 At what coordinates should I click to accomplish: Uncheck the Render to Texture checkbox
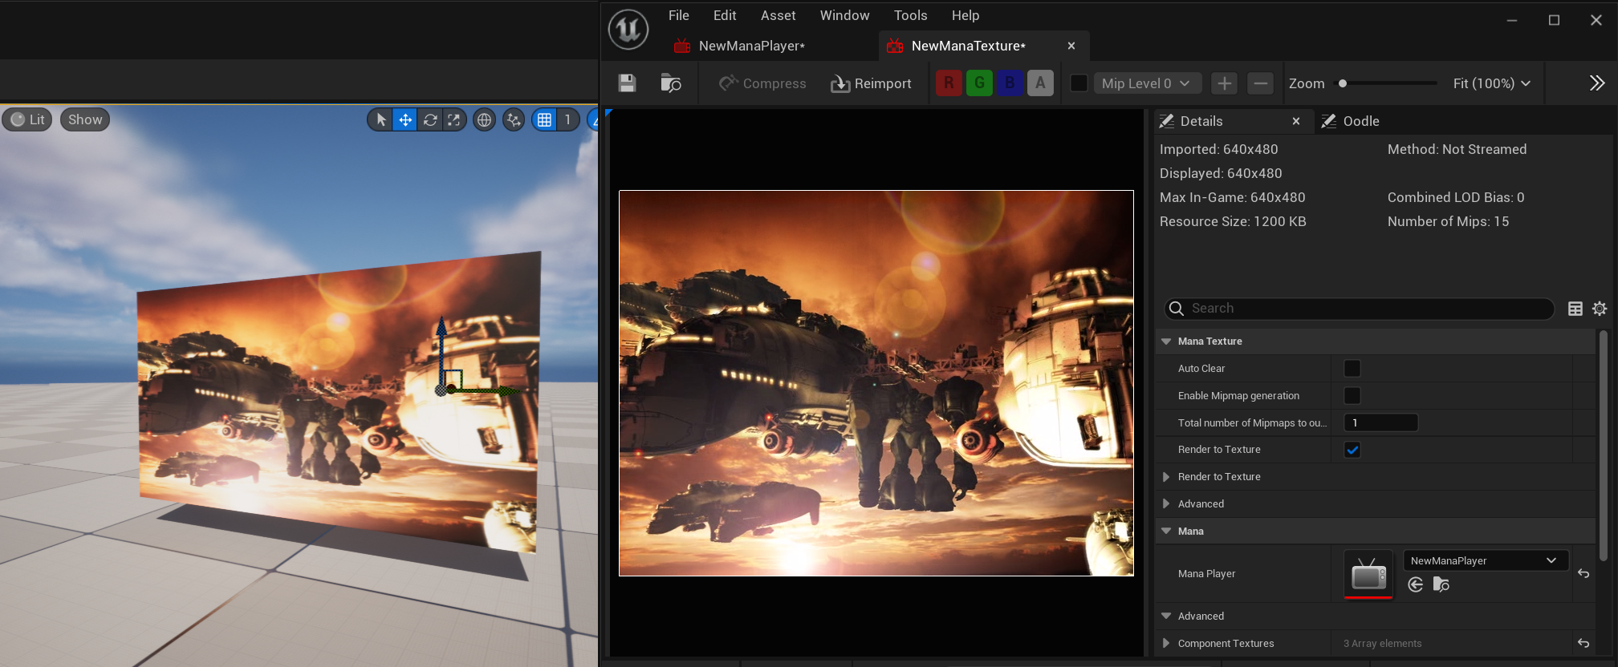tap(1352, 450)
